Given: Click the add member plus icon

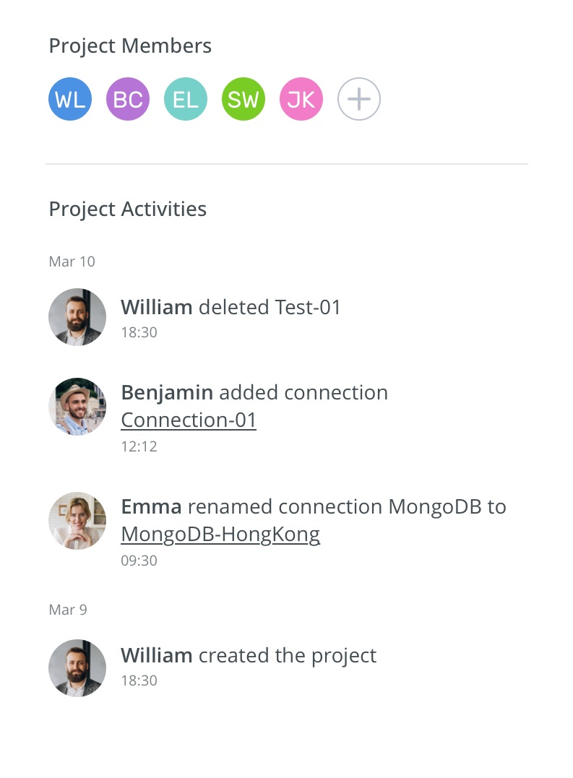Looking at the screenshot, I should click(358, 99).
